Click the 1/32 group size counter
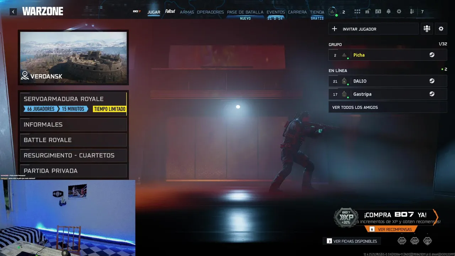Screen dimensions: 455x256 coord(443,44)
